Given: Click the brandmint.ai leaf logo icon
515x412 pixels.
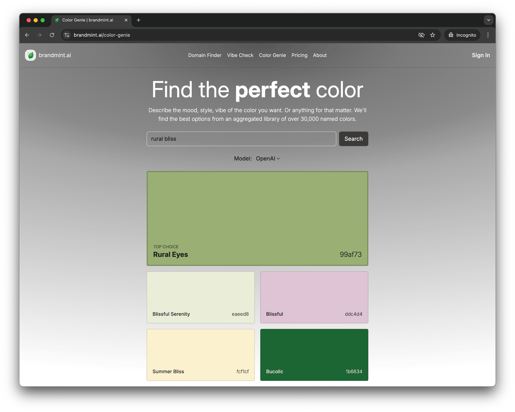Looking at the screenshot, I should (x=30, y=55).
